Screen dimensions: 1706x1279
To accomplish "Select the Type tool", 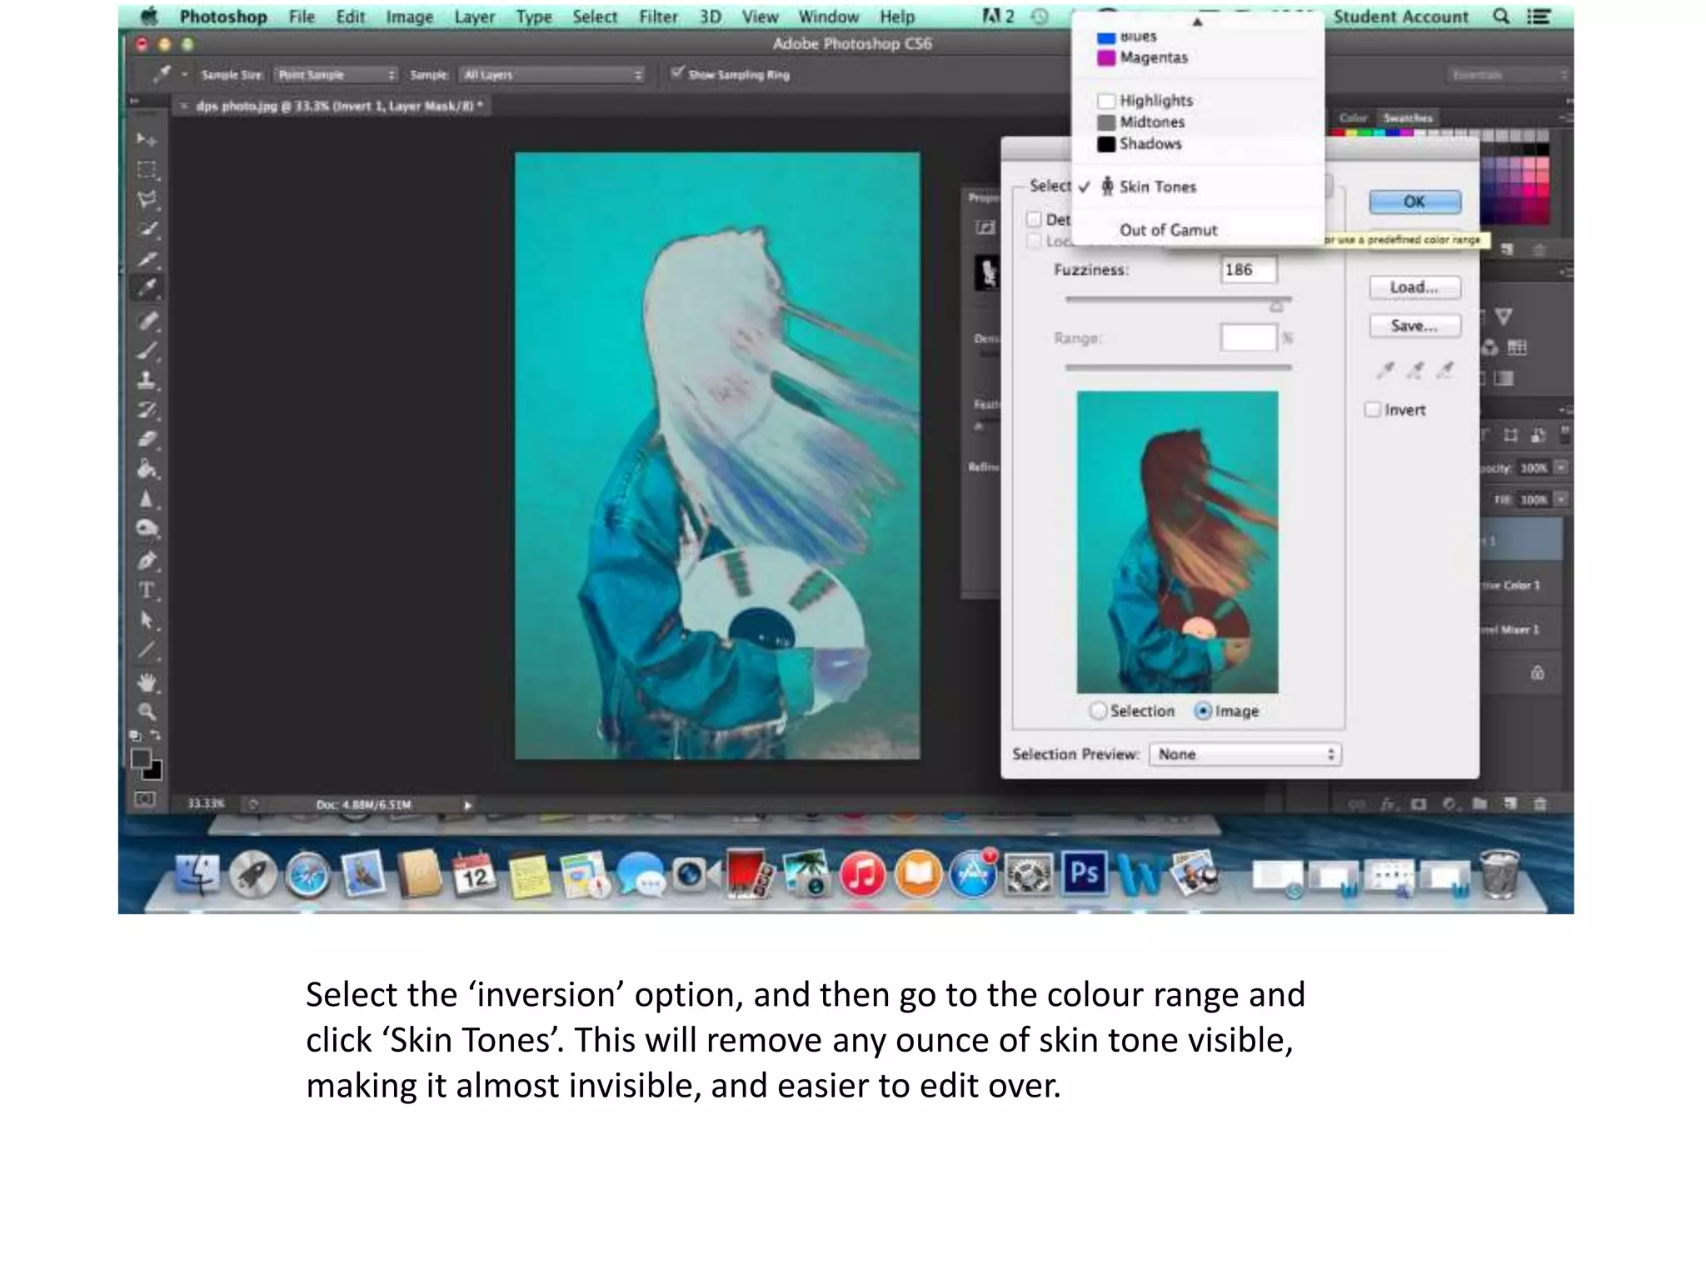I will pyautogui.click(x=147, y=590).
